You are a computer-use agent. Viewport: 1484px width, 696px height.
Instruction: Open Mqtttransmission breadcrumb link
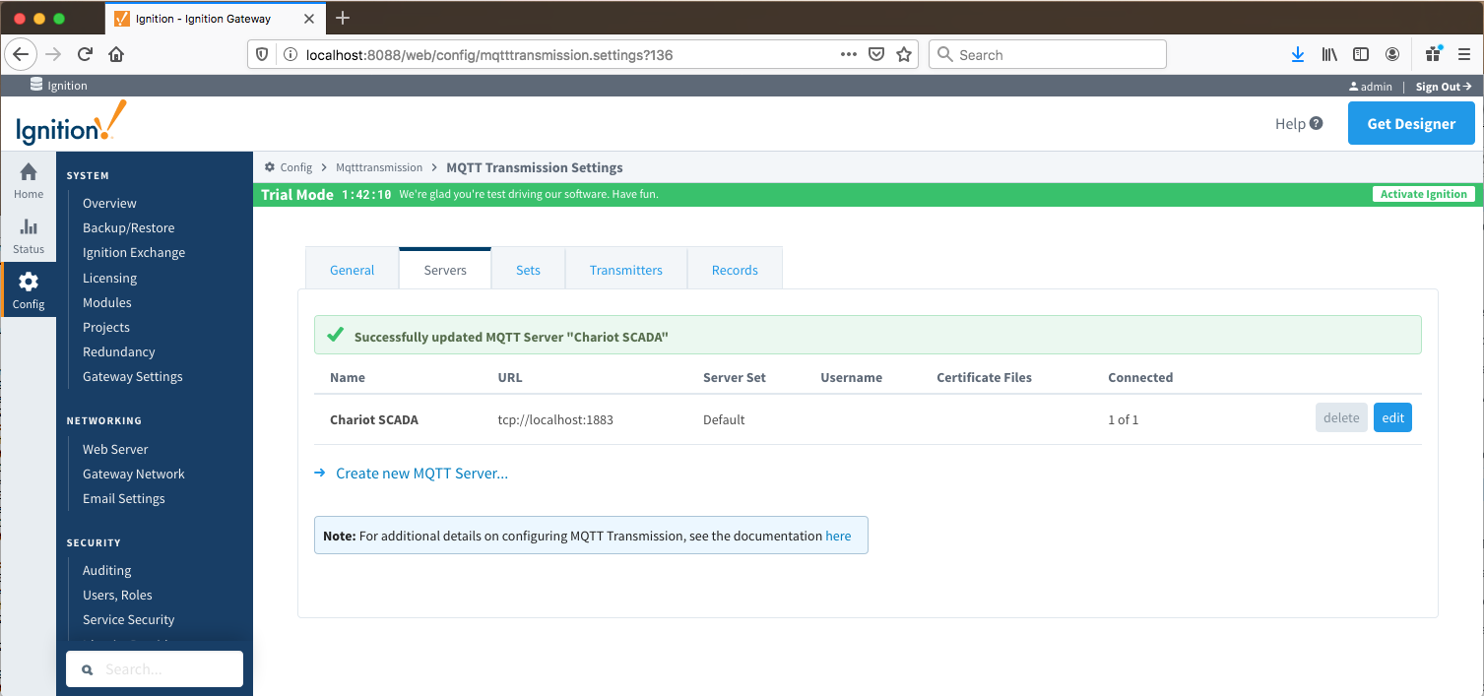click(379, 167)
